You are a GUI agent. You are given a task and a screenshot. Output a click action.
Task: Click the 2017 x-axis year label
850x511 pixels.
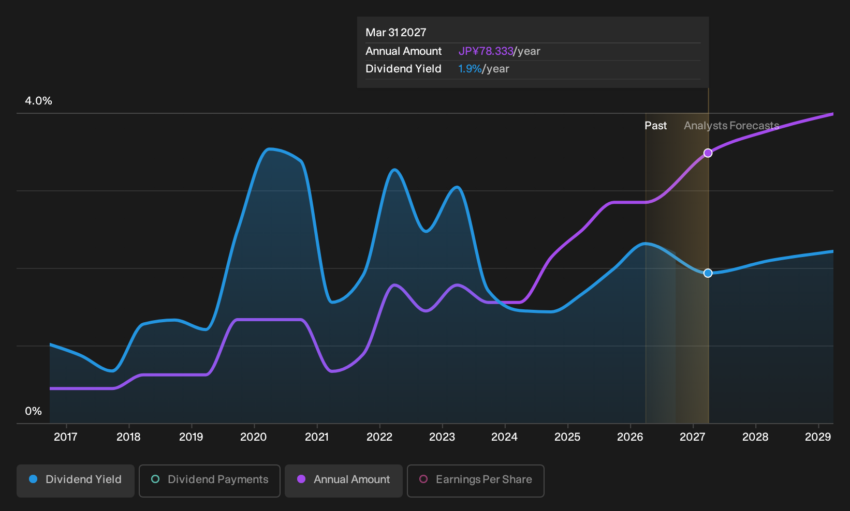[x=66, y=437]
